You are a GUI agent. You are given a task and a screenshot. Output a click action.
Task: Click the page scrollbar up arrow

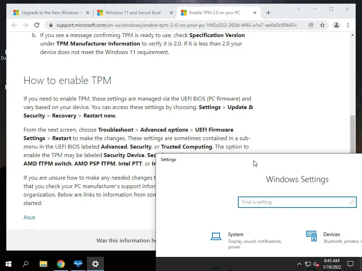click(x=352, y=35)
